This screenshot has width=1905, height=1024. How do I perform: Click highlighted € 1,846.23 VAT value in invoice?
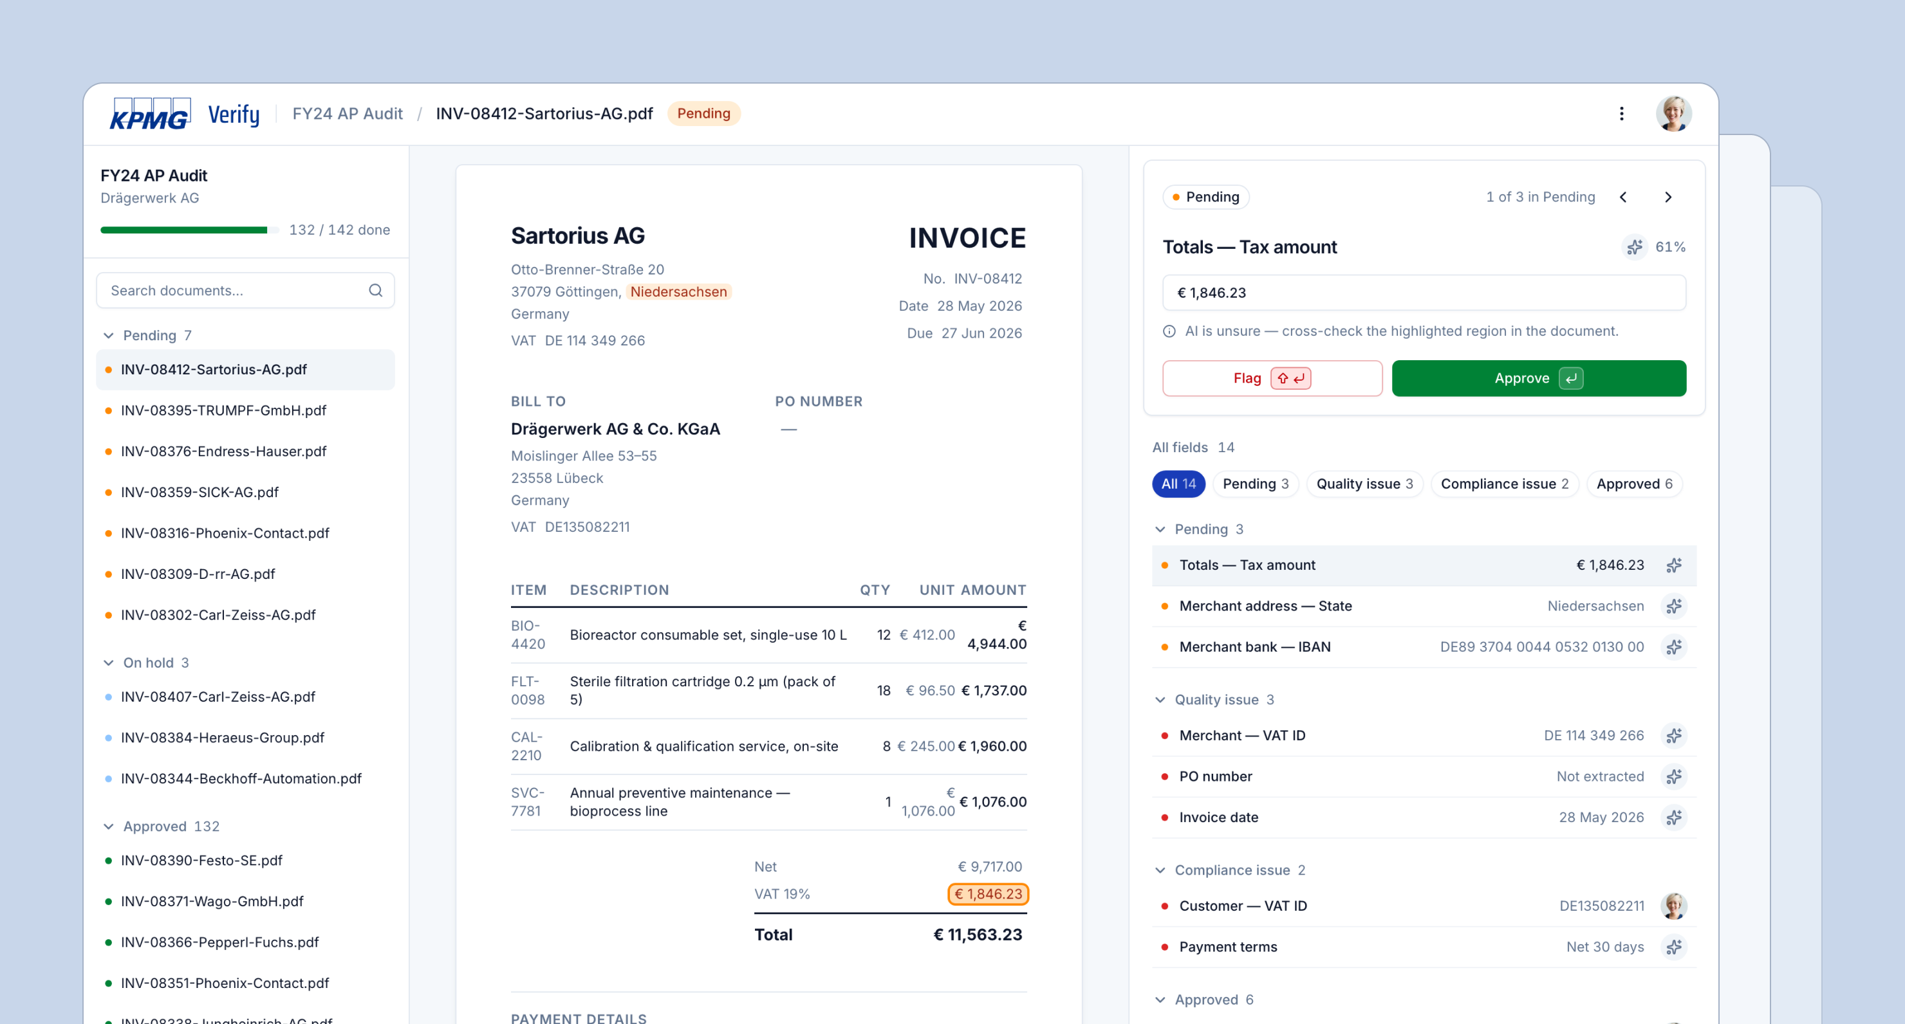988,894
